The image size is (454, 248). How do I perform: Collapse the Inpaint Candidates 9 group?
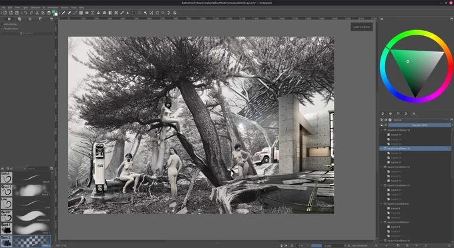pos(381,222)
